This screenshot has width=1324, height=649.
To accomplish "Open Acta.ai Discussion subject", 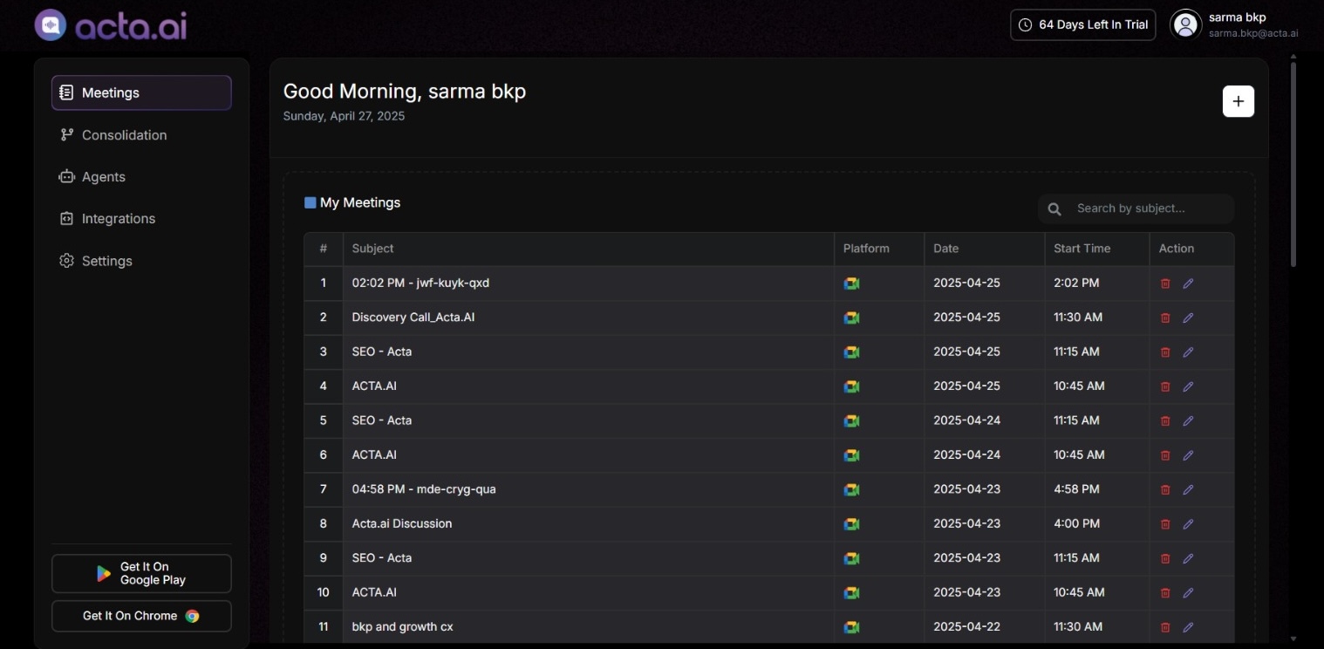I will (x=402, y=524).
